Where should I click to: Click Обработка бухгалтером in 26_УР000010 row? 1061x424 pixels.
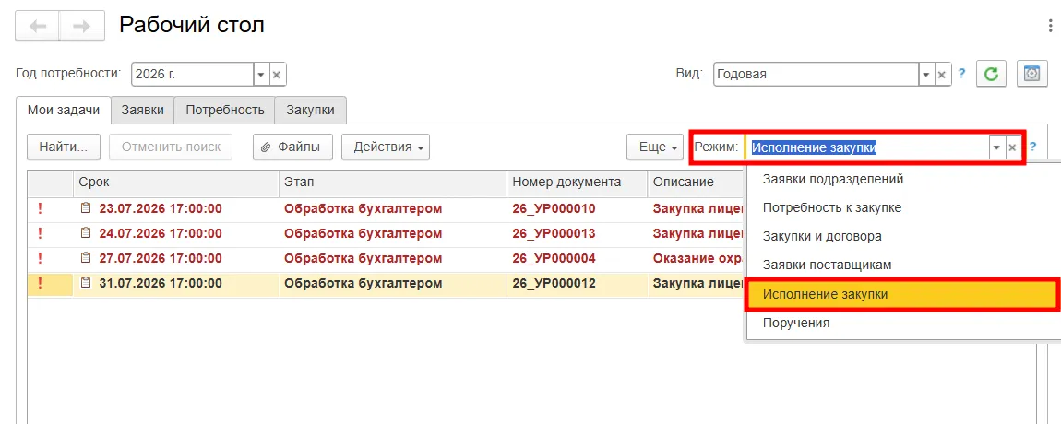pyautogui.click(x=364, y=208)
